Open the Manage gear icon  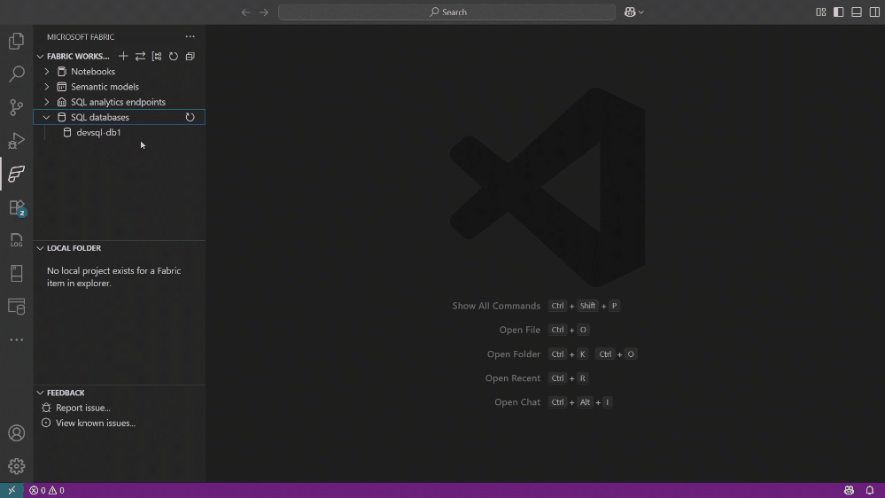16,466
